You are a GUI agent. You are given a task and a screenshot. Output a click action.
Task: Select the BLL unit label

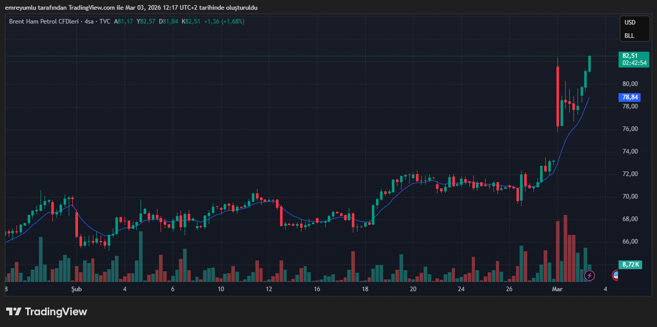(x=629, y=36)
